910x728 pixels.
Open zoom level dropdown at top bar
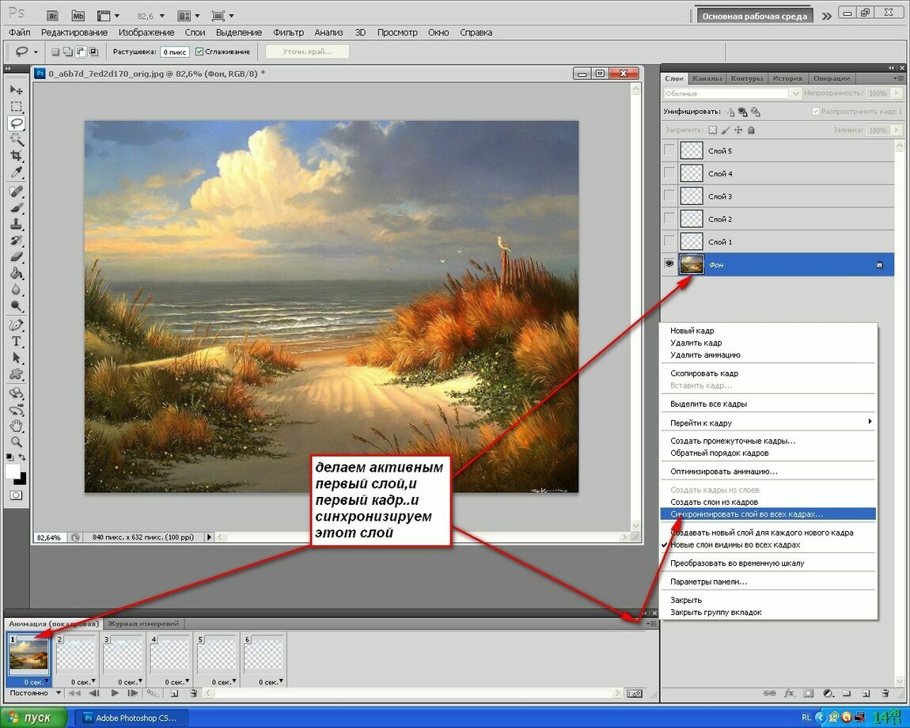tap(162, 17)
